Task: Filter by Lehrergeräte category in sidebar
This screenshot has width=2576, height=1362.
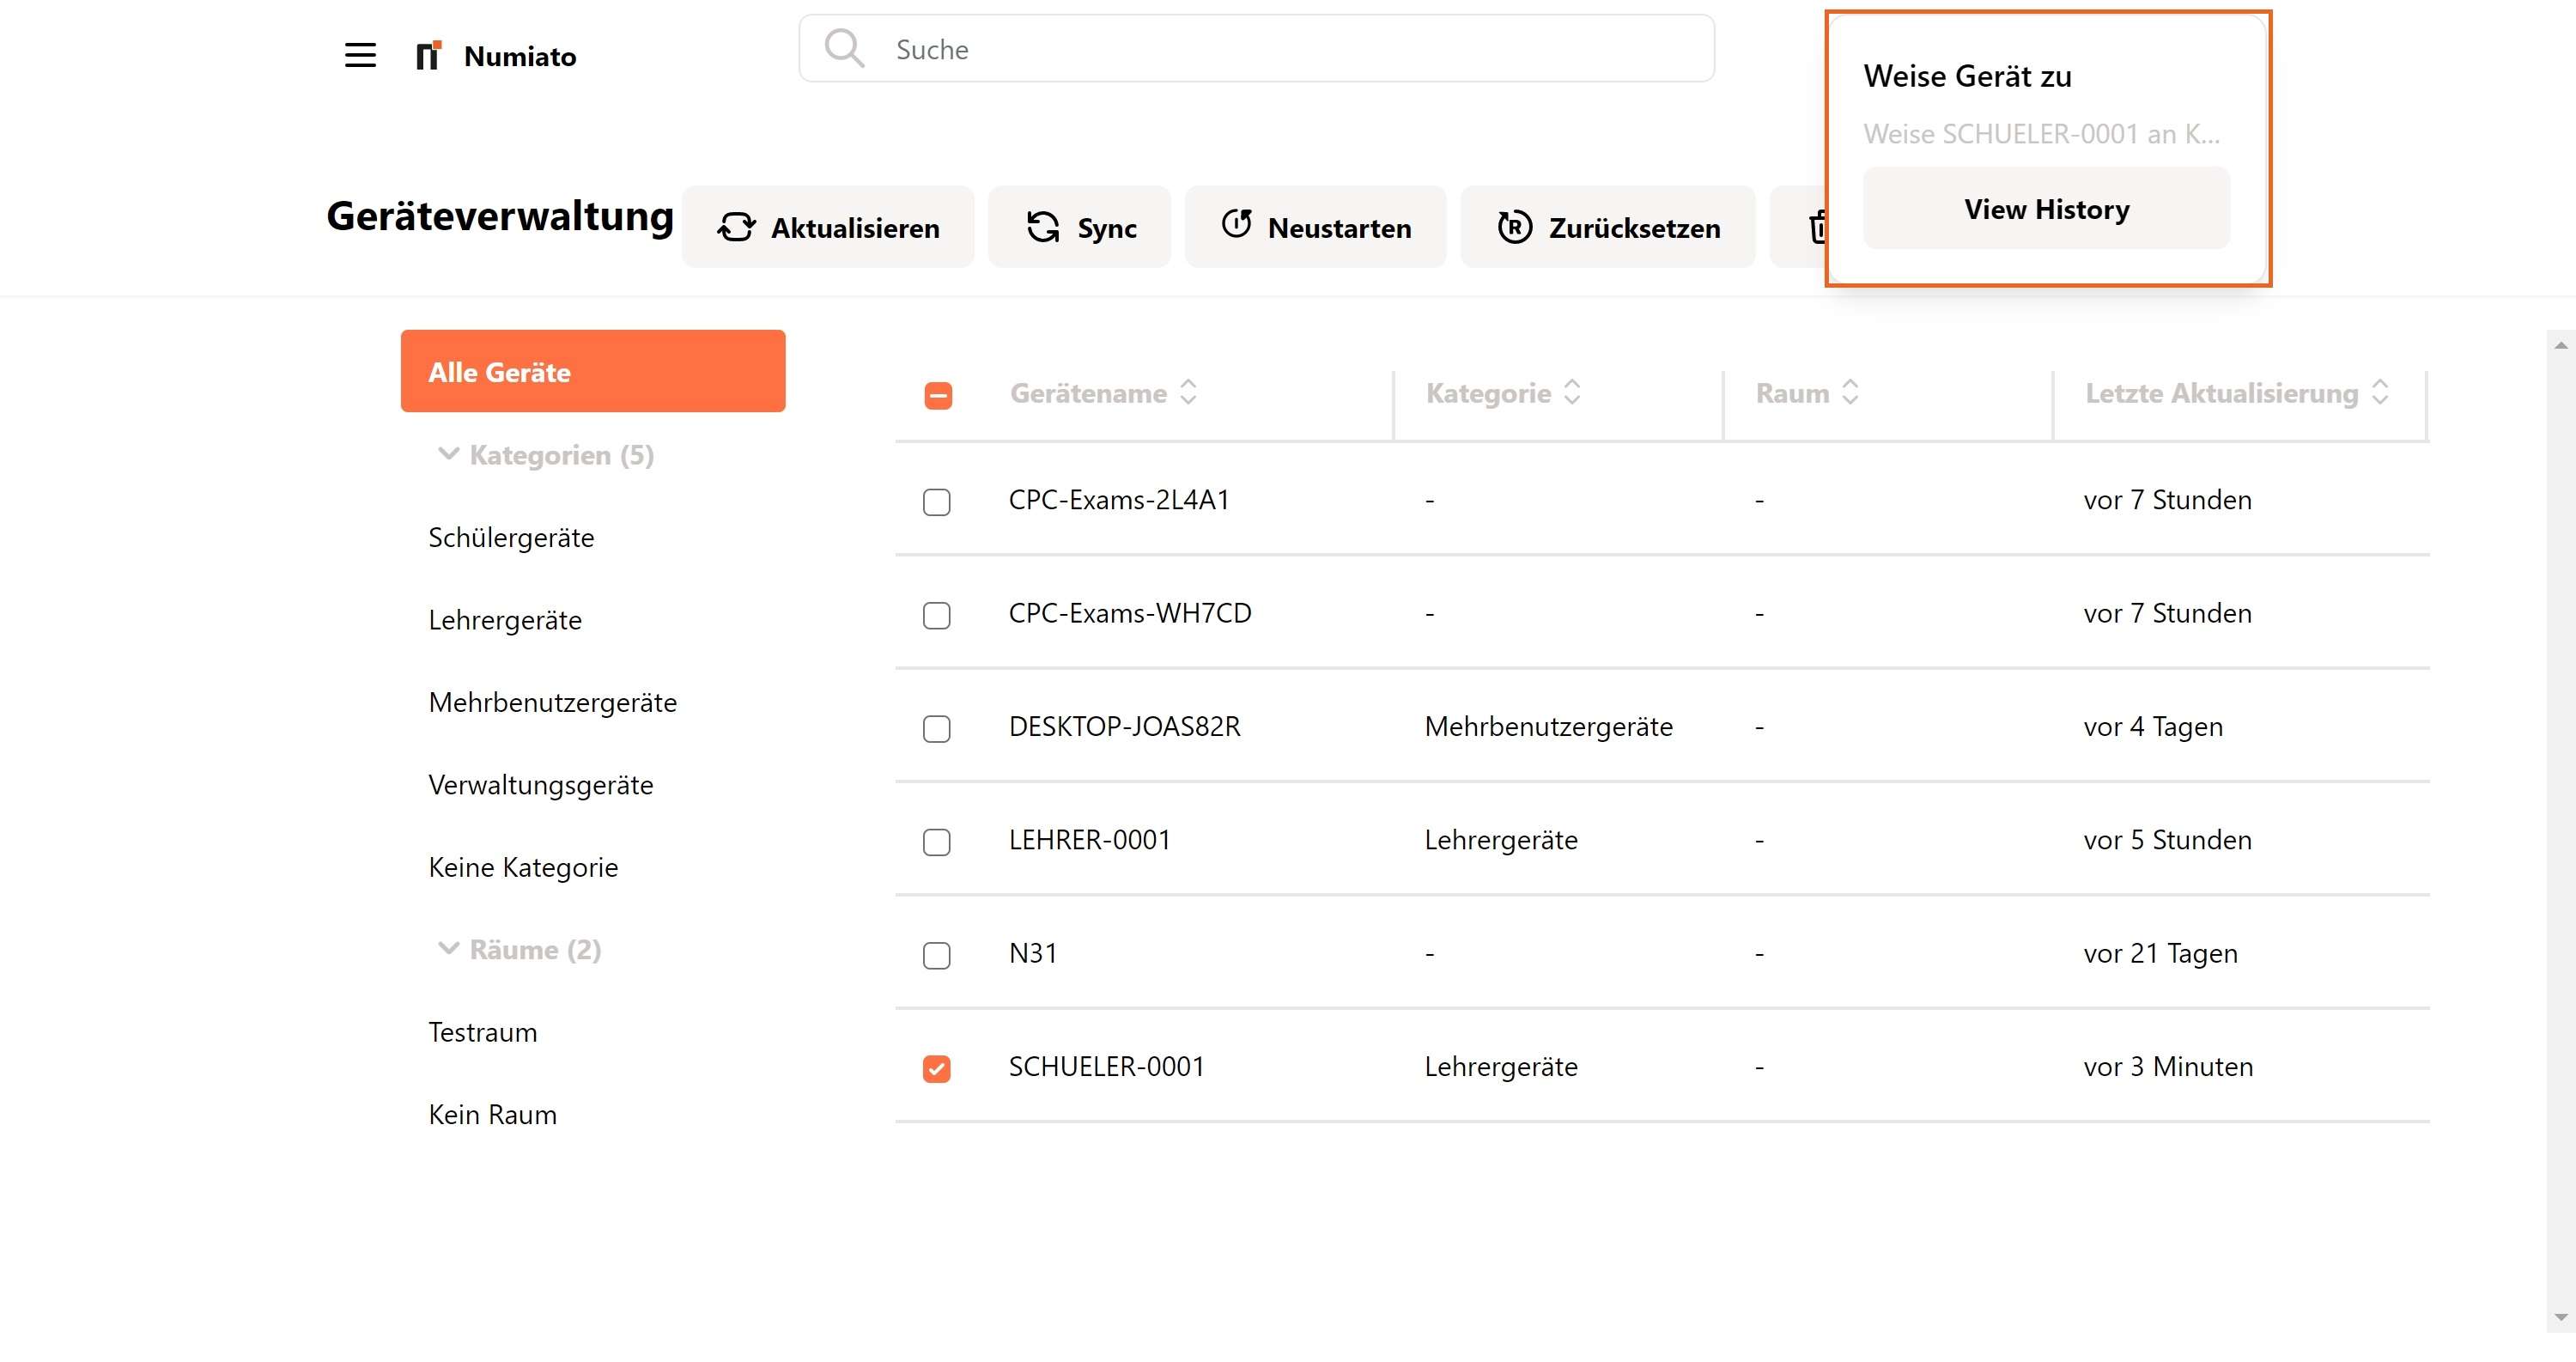Action: click(x=505, y=620)
